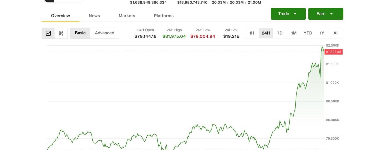Open the Overview tab
The width and height of the screenshot is (374, 150).
[x=61, y=16]
